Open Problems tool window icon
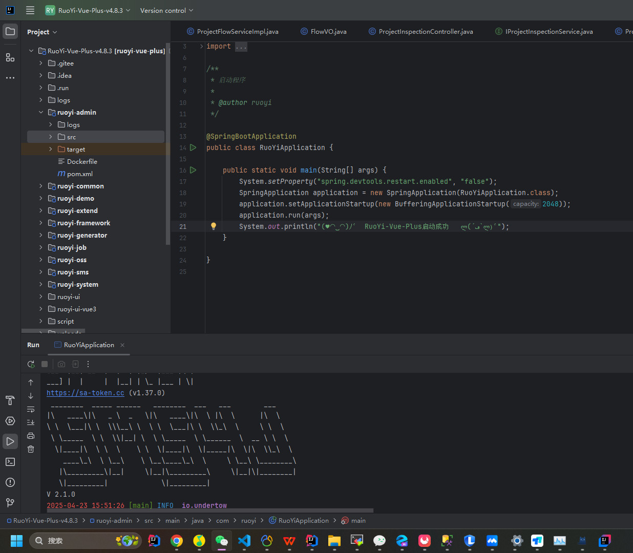 [10, 482]
